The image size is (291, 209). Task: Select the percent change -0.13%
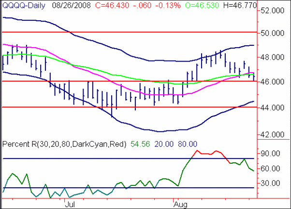[x=168, y=5]
